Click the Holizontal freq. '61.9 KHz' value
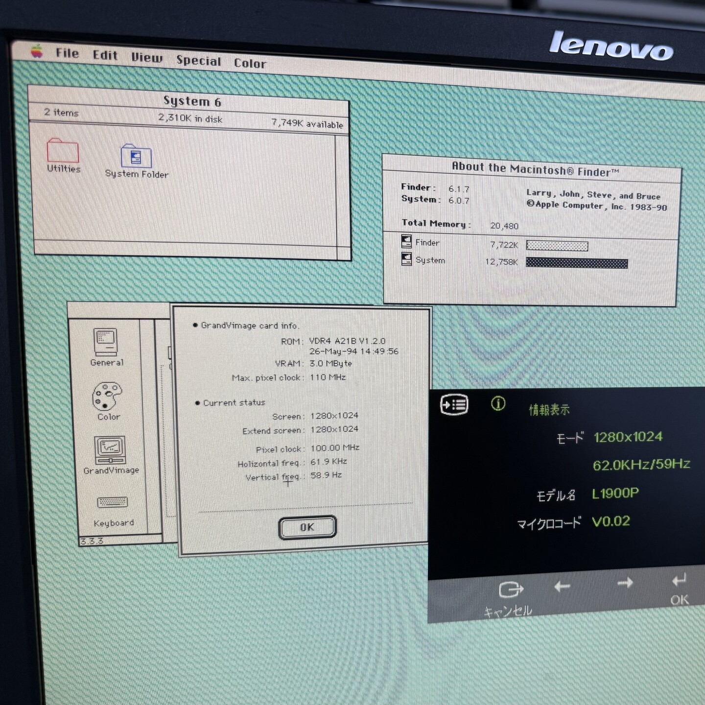 pos(329,461)
